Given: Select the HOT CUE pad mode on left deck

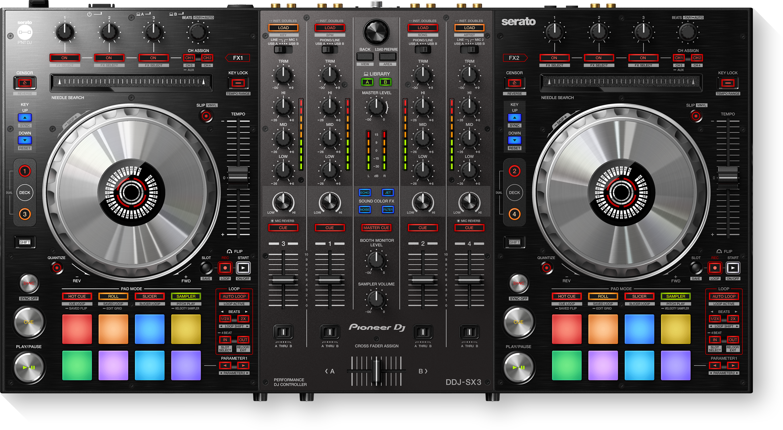Looking at the screenshot, I should (x=77, y=296).
